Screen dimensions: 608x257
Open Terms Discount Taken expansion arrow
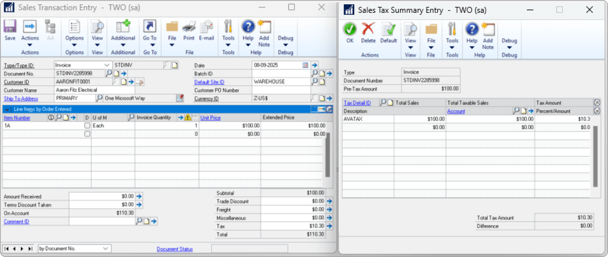pyautogui.click(x=139, y=205)
